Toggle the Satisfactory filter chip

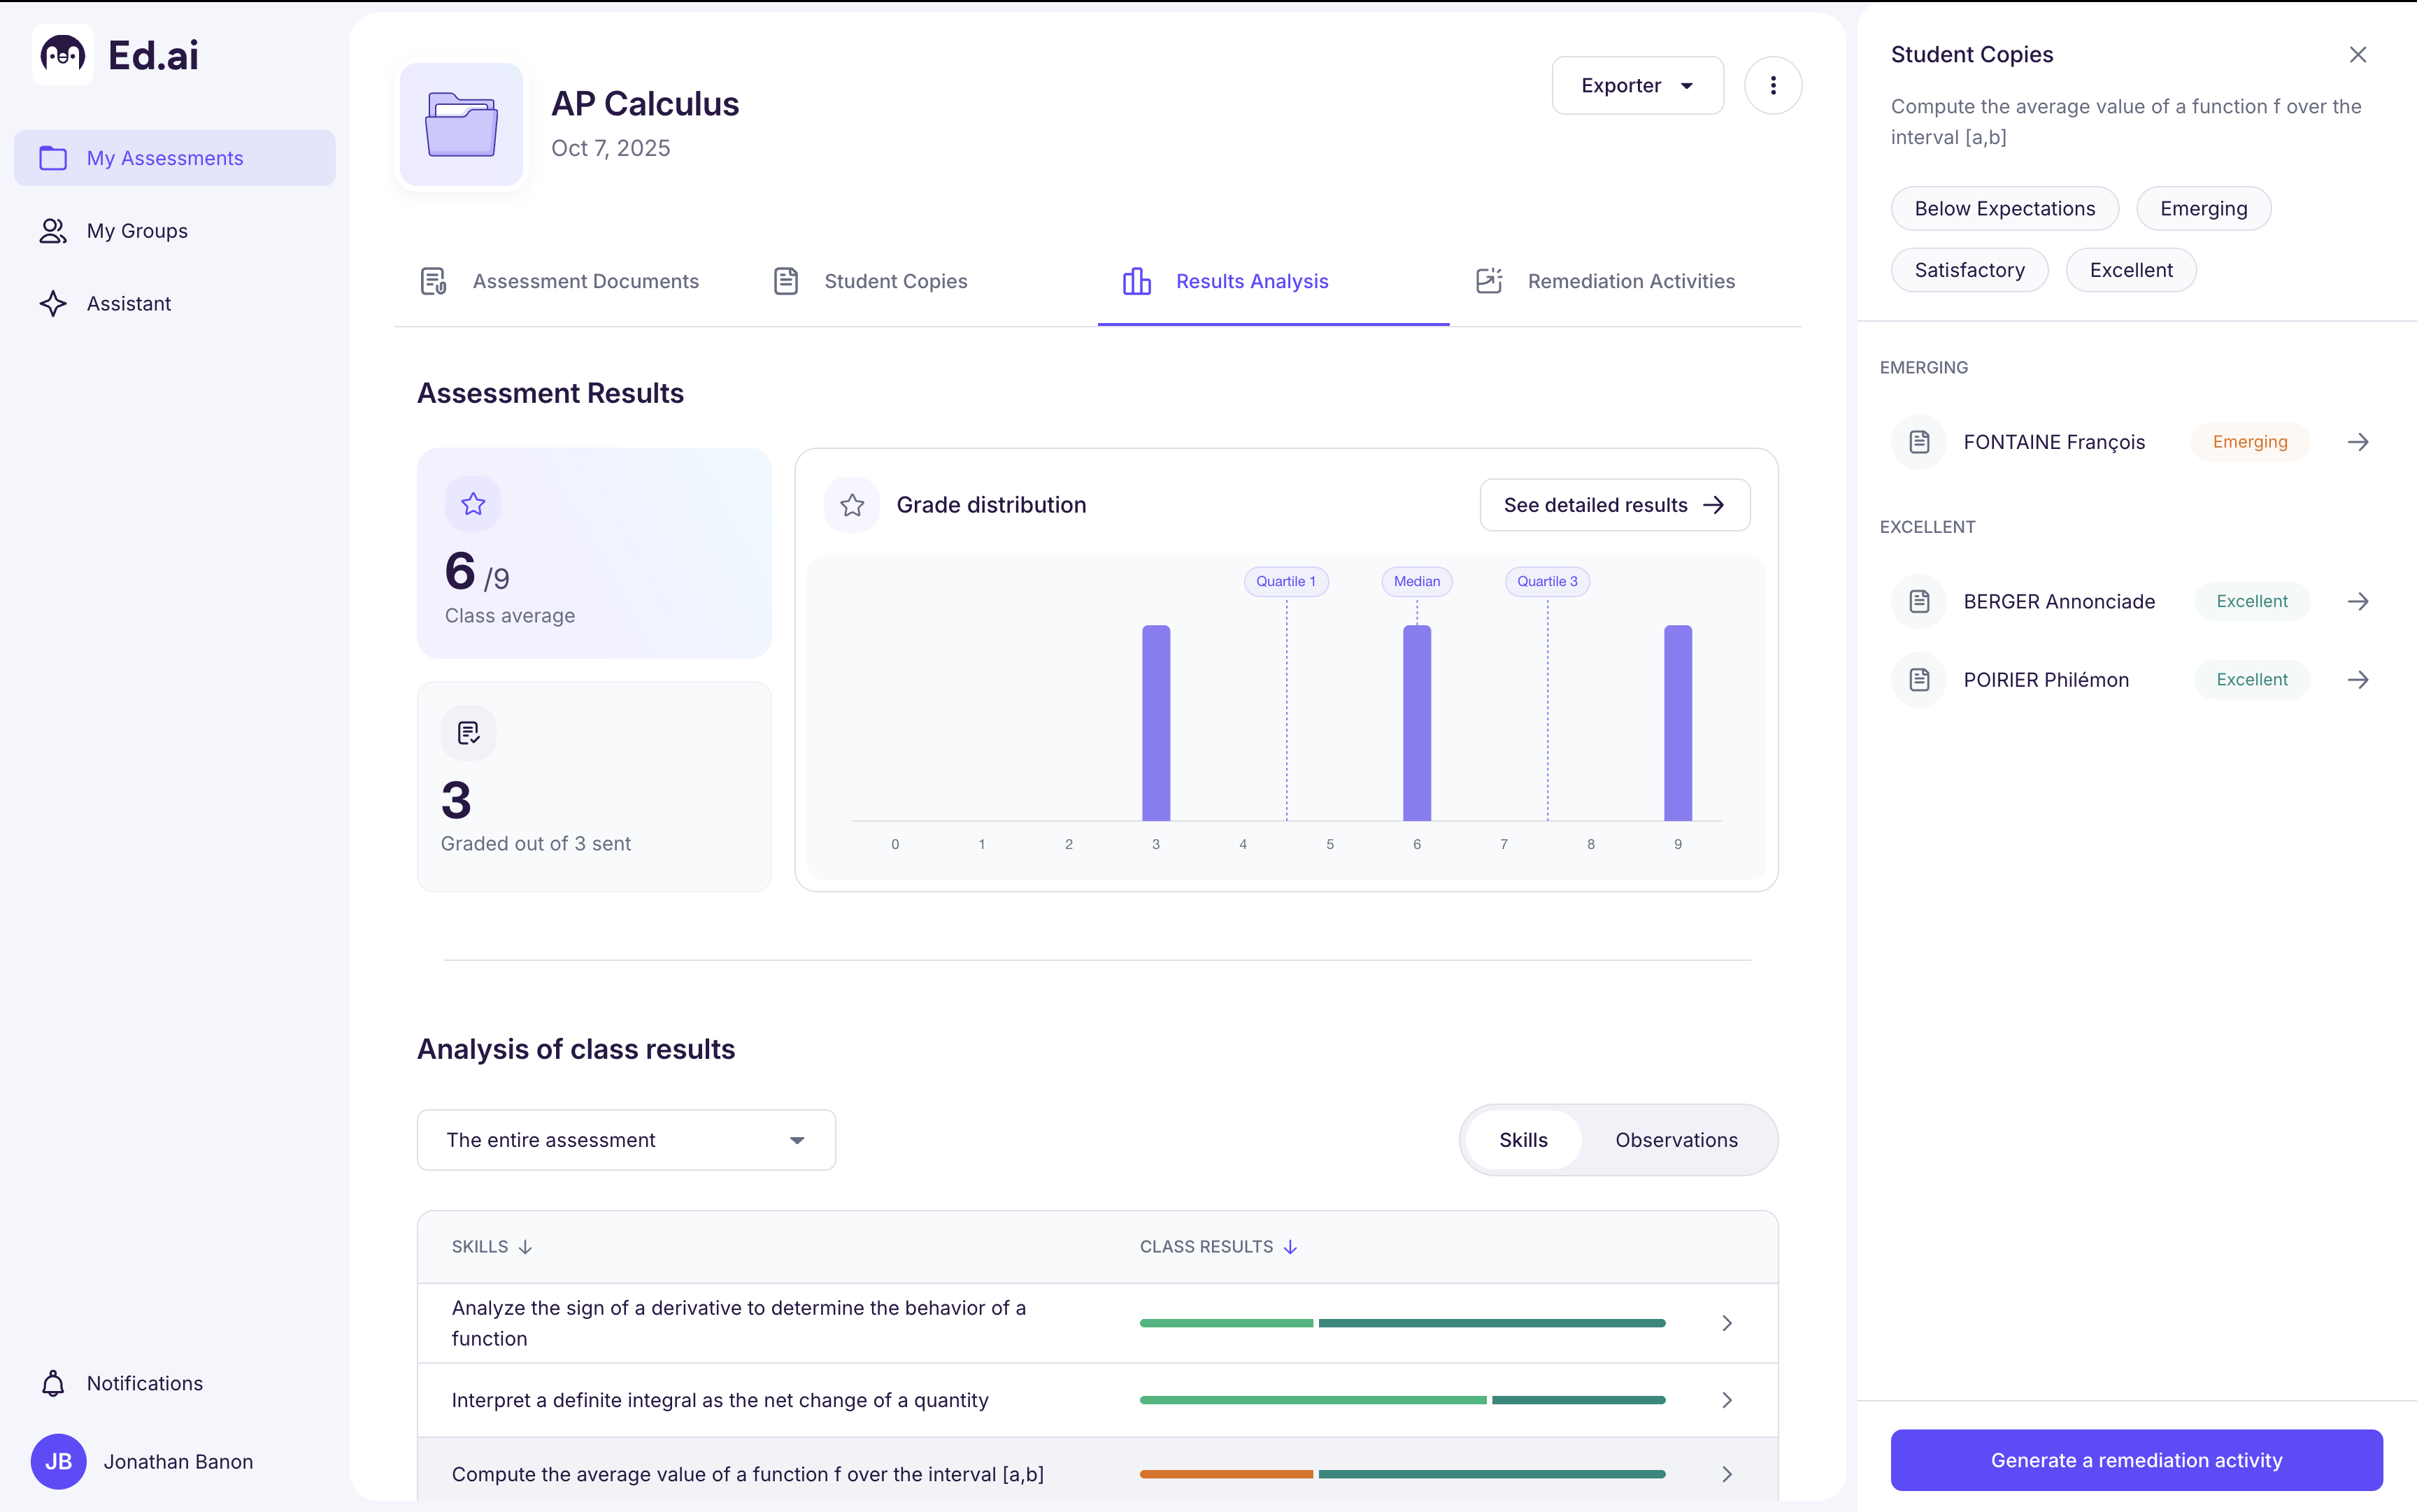pos(1969,269)
